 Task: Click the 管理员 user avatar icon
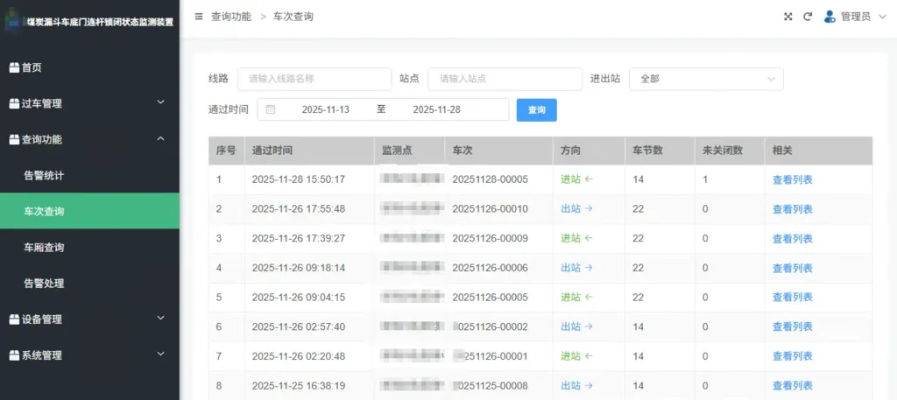[830, 16]
